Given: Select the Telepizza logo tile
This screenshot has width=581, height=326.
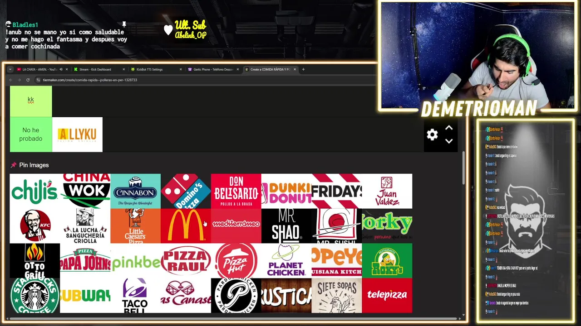Looking at the screenshot, I should coord(387,296).
